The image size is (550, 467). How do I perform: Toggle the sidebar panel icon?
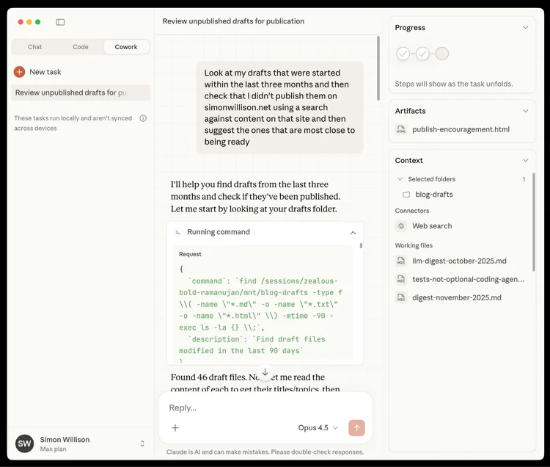(60, 22)
